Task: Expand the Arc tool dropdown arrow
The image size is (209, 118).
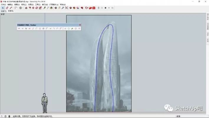Action: click(18, 8)
